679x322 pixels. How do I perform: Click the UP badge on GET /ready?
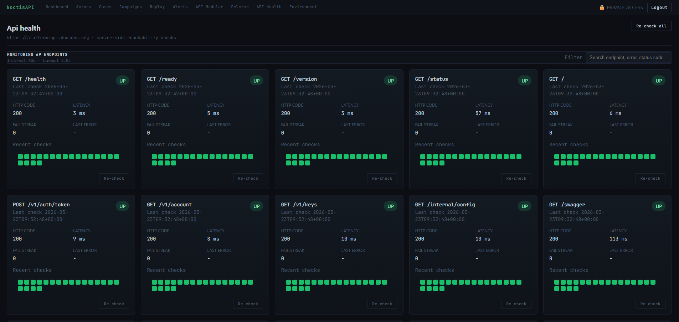pyautogui.click(x=256, y=81)
